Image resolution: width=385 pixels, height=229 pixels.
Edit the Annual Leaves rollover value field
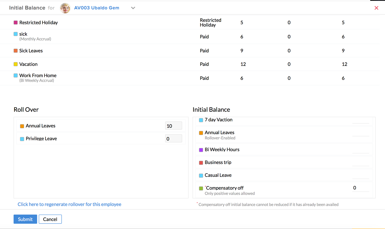[173, 126]
